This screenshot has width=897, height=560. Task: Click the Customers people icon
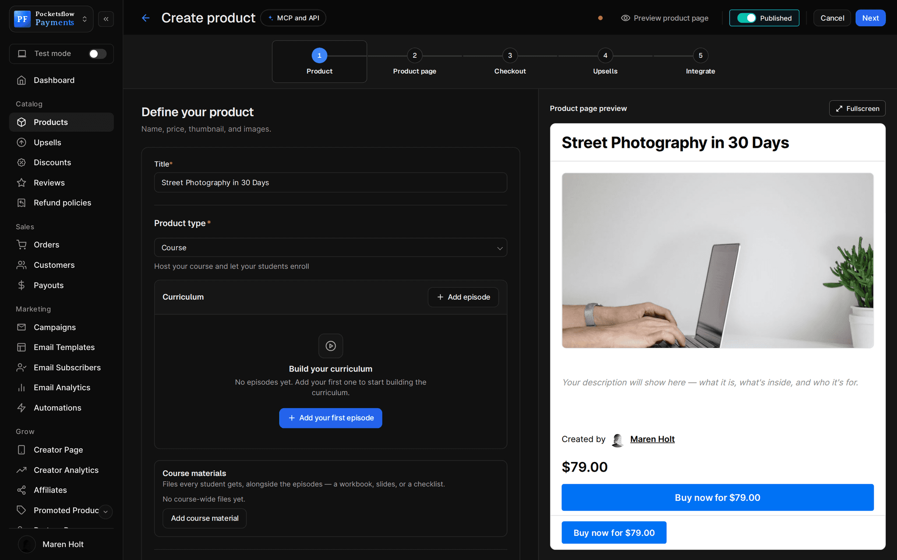pyautogui.click(x=21, y=265)
